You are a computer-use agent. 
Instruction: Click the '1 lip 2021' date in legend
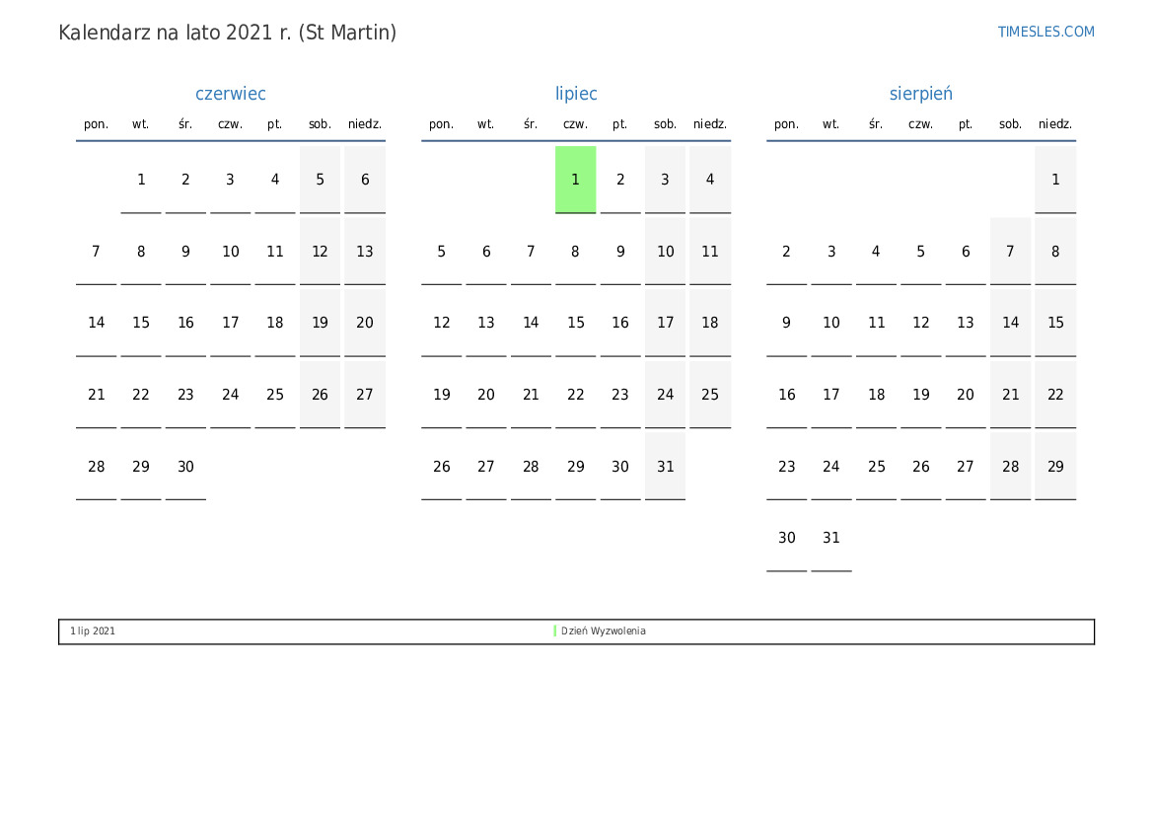coord(93,631)
